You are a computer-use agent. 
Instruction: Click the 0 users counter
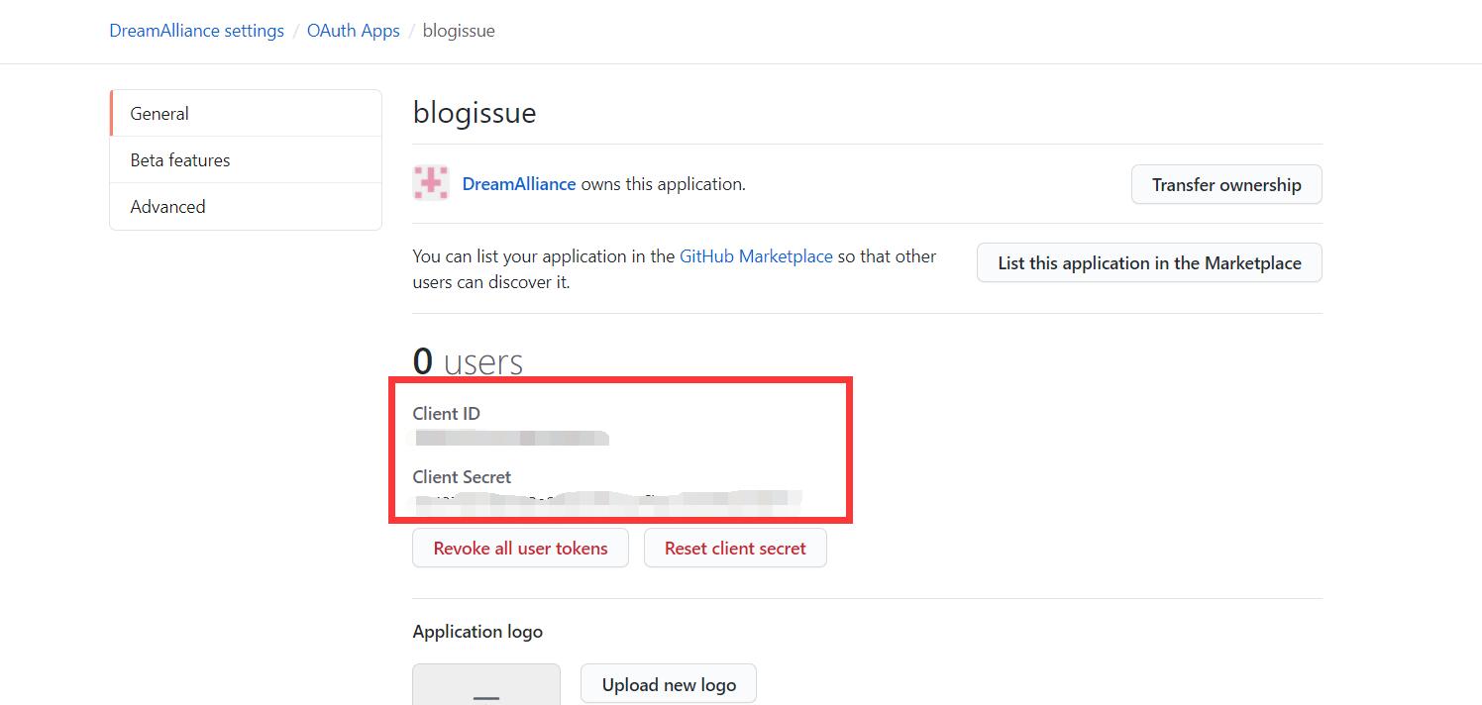[x=468, y=360]
